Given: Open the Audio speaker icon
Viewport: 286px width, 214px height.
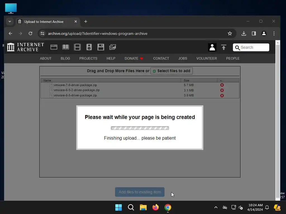Looking at the screenshot, I should (89, 47).
